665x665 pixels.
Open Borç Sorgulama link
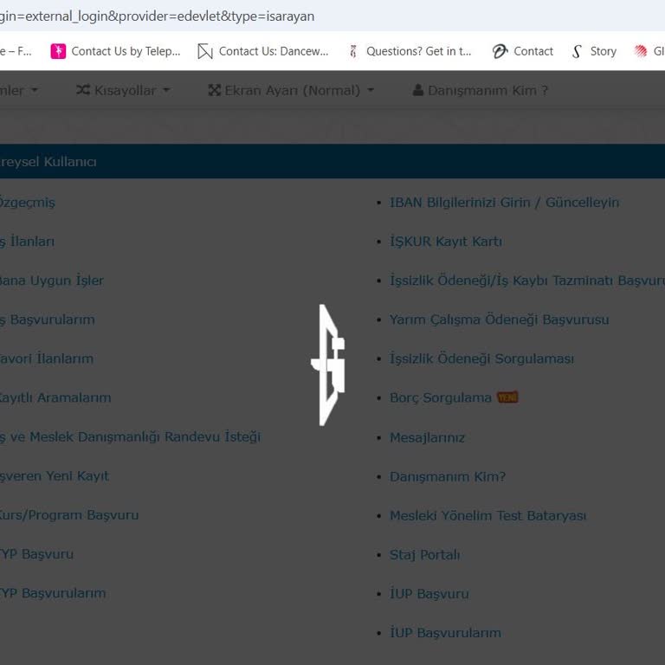pyautogui.click(x=441, y=397)
